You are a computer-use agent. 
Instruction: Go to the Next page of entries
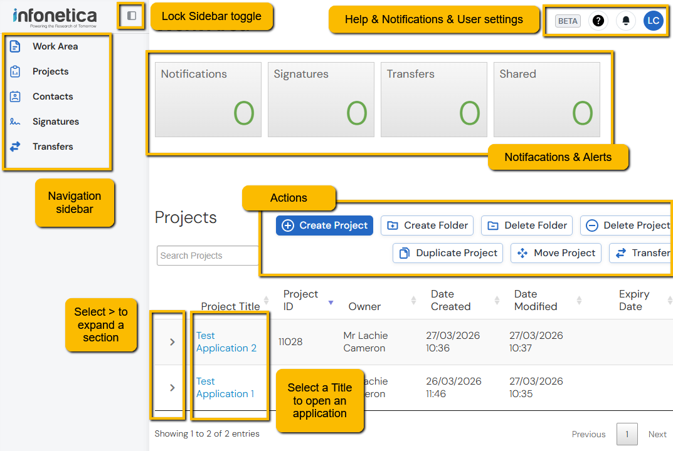click(x=657, y=434)
